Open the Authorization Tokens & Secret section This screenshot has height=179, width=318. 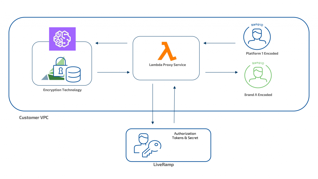(x=185, y=136)
